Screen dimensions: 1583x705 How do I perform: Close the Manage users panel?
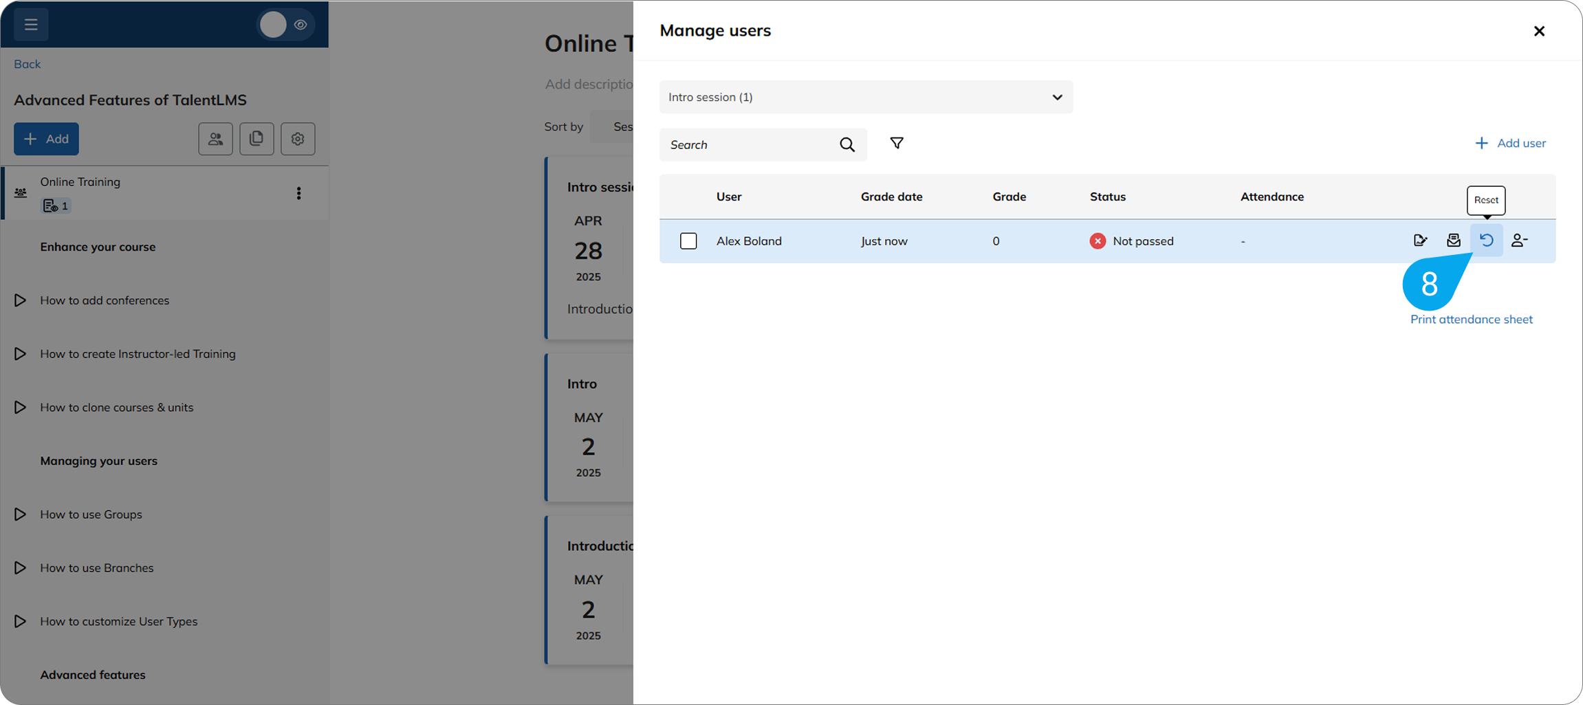pos(1539,31)
